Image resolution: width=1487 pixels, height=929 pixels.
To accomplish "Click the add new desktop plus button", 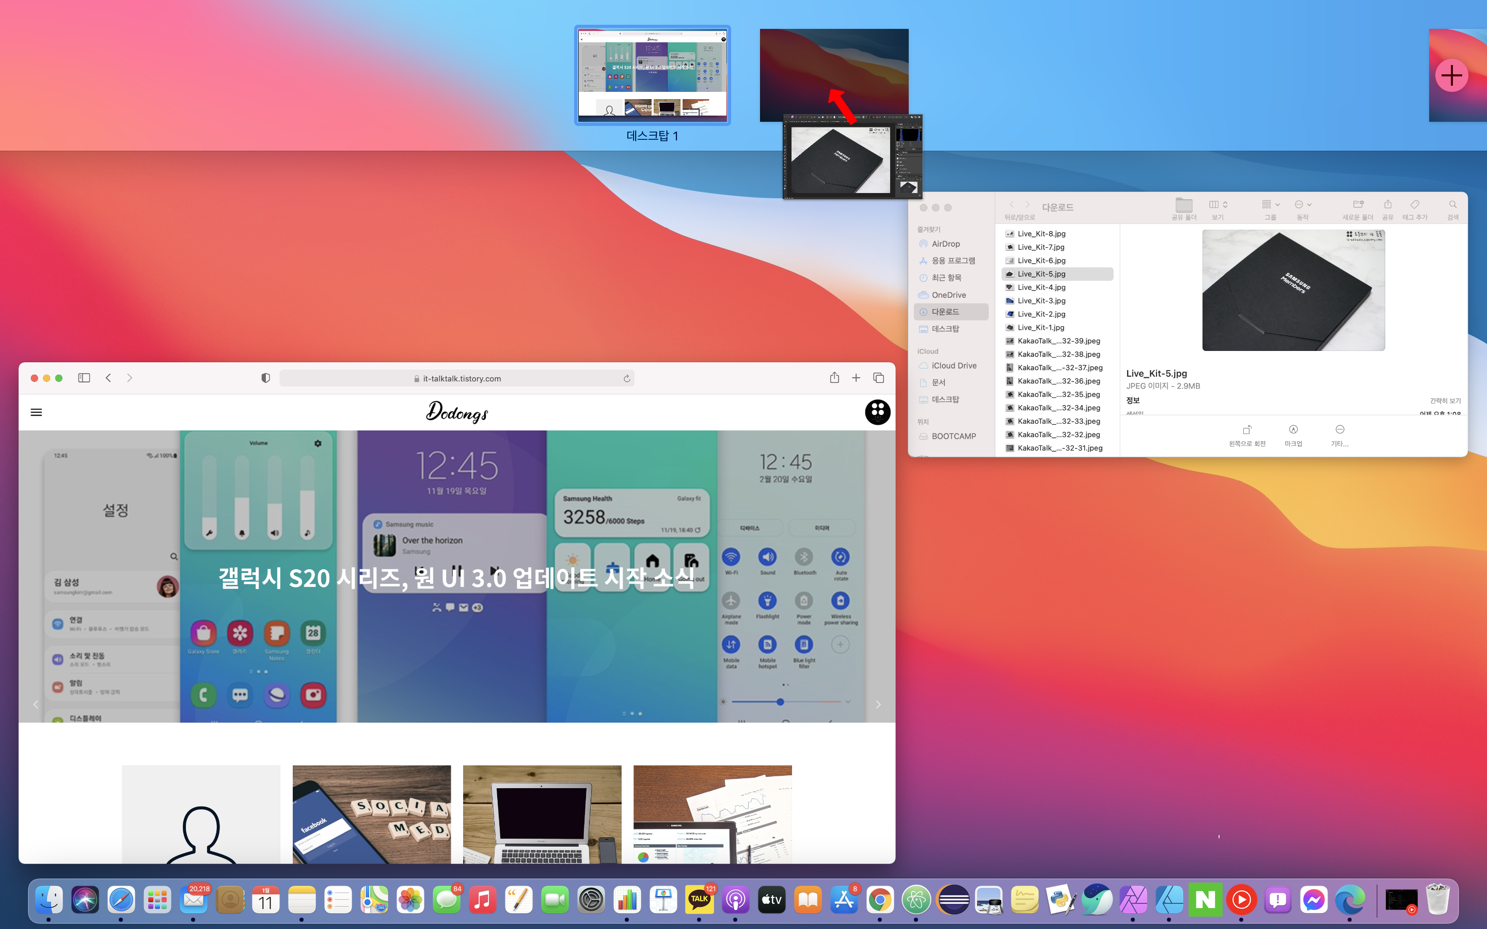I will pyautogui.click(x=1451, y=75).
